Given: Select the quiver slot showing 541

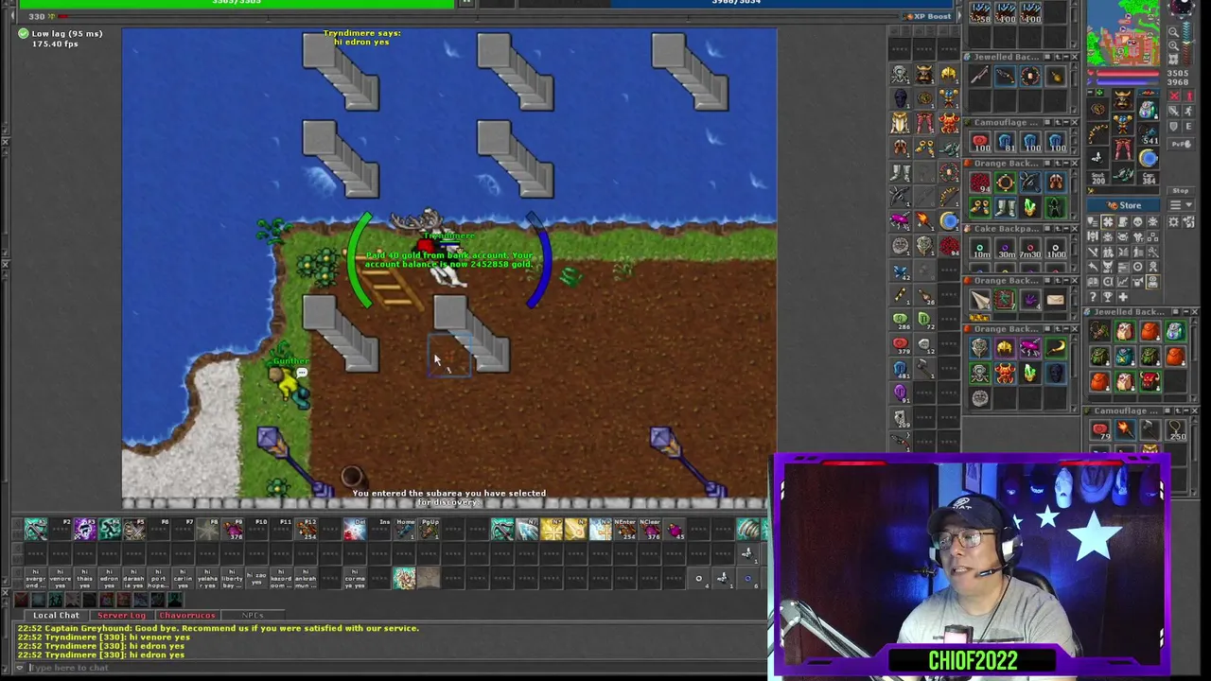Looking at the screenshot, I should [x=1148, y=133].
